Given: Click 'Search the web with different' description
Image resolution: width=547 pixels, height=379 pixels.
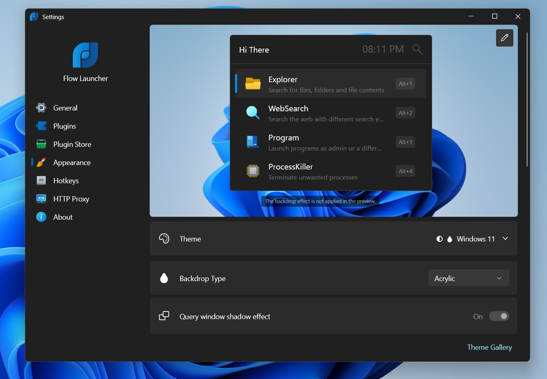Looking at the screenshot, I should point(326,119).
